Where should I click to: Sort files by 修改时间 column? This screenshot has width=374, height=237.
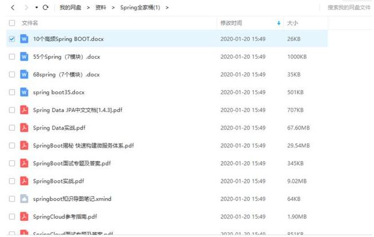[231, 23]
